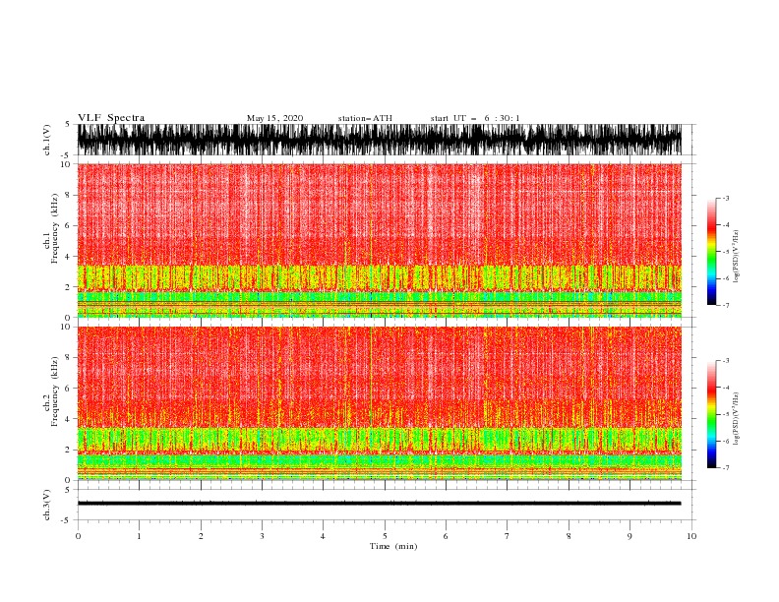Click the "ch.1(V)" axis label
779x602 pixels.
pos(47,140)
